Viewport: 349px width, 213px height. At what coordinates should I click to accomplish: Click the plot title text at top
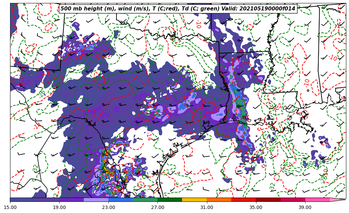click(178, 9)
